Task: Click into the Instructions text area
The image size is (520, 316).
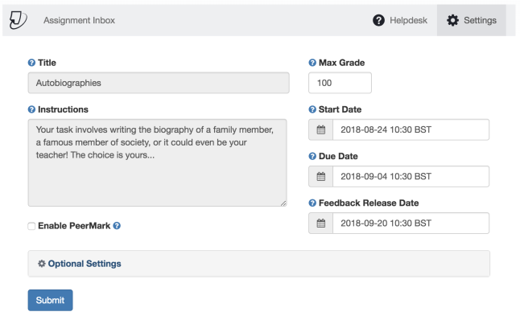Action: (157, 163)
